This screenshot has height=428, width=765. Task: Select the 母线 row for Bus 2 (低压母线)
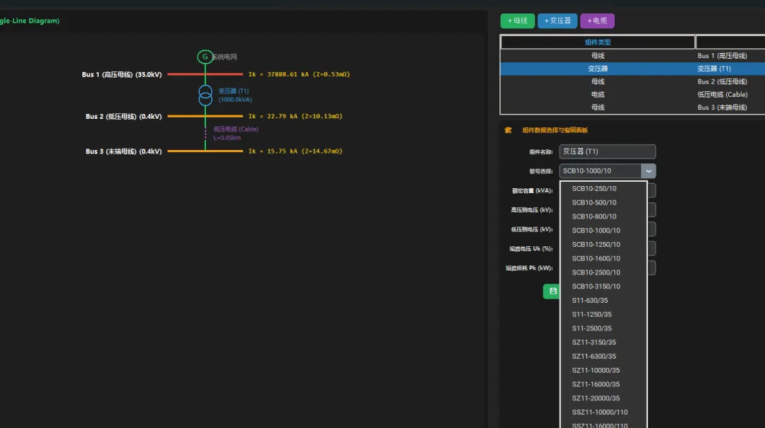click(633, 81)
